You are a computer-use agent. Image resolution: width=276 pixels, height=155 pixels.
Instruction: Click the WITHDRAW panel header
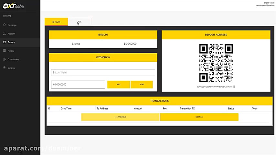point(103,57)
